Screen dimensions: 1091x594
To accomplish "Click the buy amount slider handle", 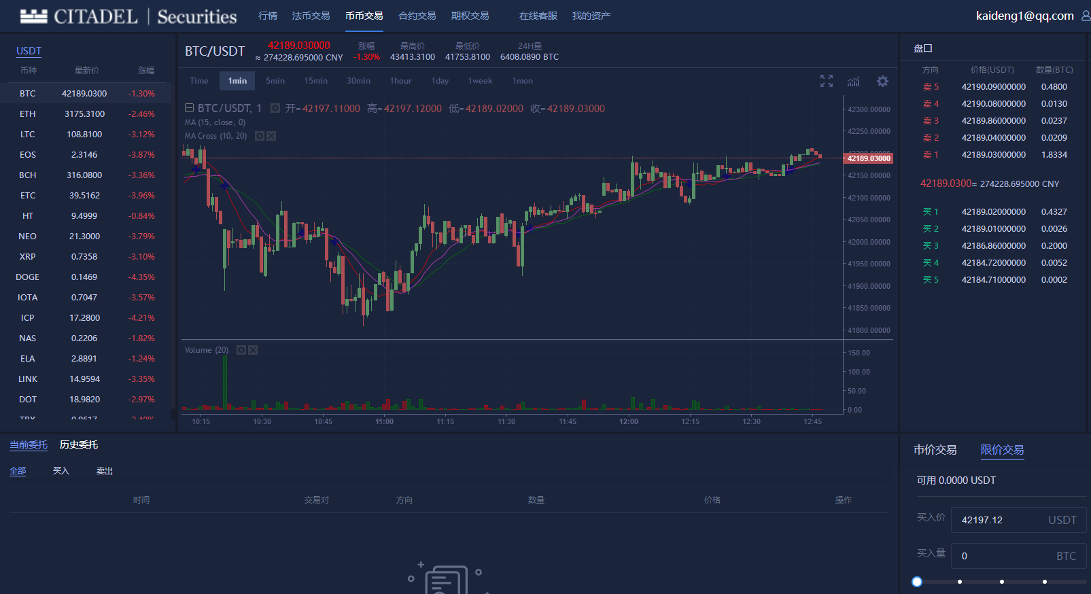I will (917, 582).
